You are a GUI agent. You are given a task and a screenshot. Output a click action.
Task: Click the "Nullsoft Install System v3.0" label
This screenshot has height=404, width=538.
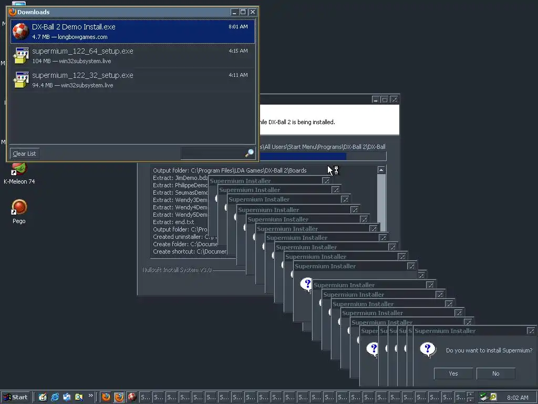pyautogui.click(x=177, y=270)
